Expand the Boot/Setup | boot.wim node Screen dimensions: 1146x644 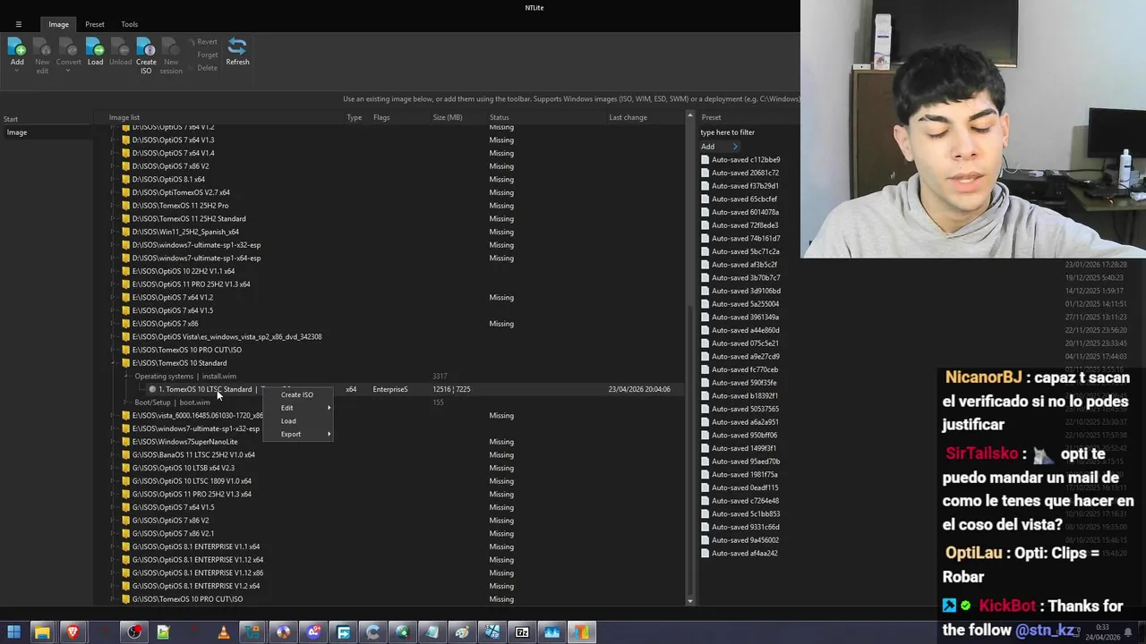point(126,402)
